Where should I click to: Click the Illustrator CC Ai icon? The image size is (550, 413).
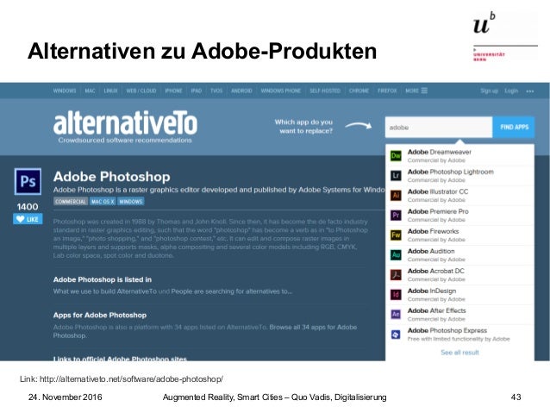(x=396, y=195)
